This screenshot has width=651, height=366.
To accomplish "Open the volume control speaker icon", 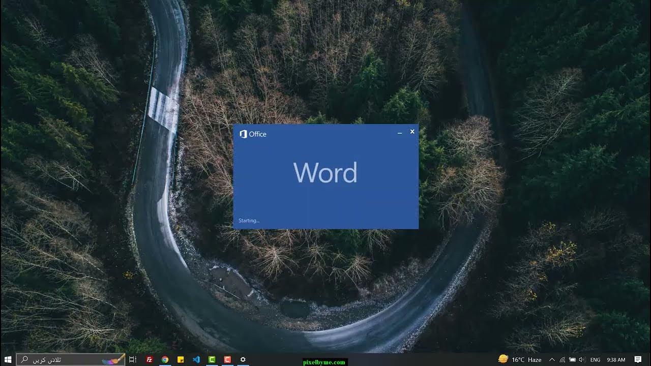I will pyautogui.click(x=581, y=359).
